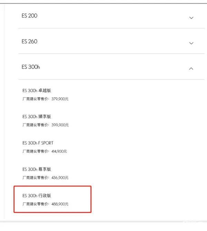The width and height of the screenshot is (207, 231).
Task: Click the red highlighted 行政版 box
Action: [52, 199]
